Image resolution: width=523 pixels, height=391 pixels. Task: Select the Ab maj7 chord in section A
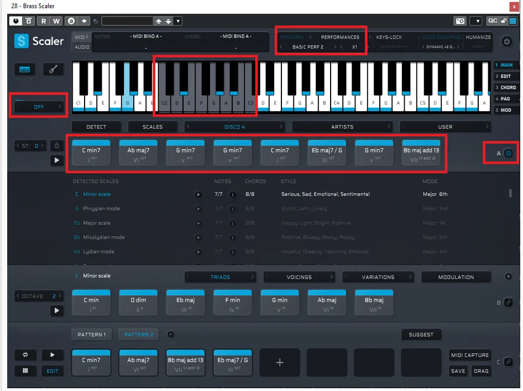(138, 153)
